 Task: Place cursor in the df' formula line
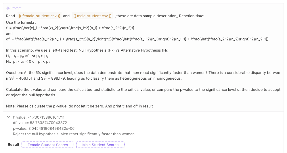coord(137,39)
